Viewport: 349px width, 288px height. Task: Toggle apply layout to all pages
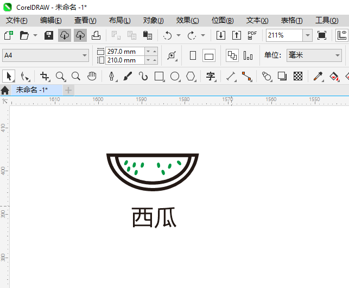(x=232, y=55)
